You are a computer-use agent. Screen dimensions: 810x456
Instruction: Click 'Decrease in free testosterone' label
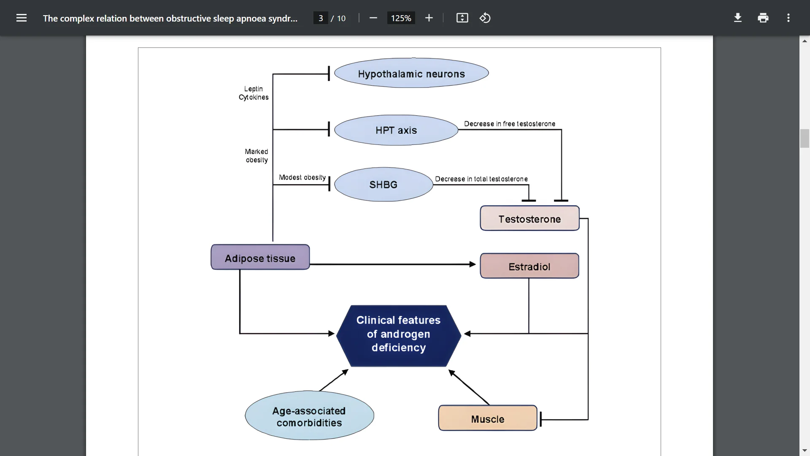(x=510, y=124)
